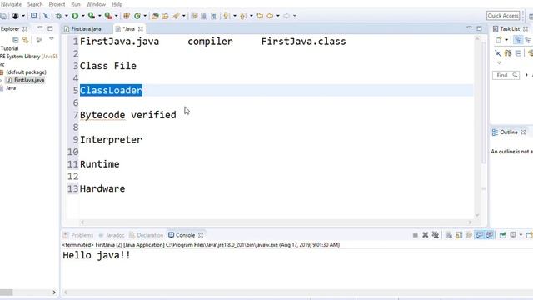Screen dimensions: 533x300
Task: Click the New Java Package icon
Action: pyautogui.click(x=127, y=16)
